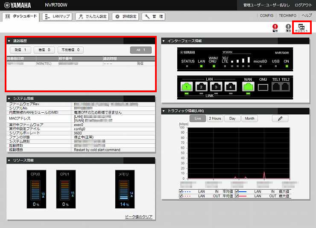Switch to the LANマップ tab
Viewport: 316px width, 228px height.
point(57,17)
